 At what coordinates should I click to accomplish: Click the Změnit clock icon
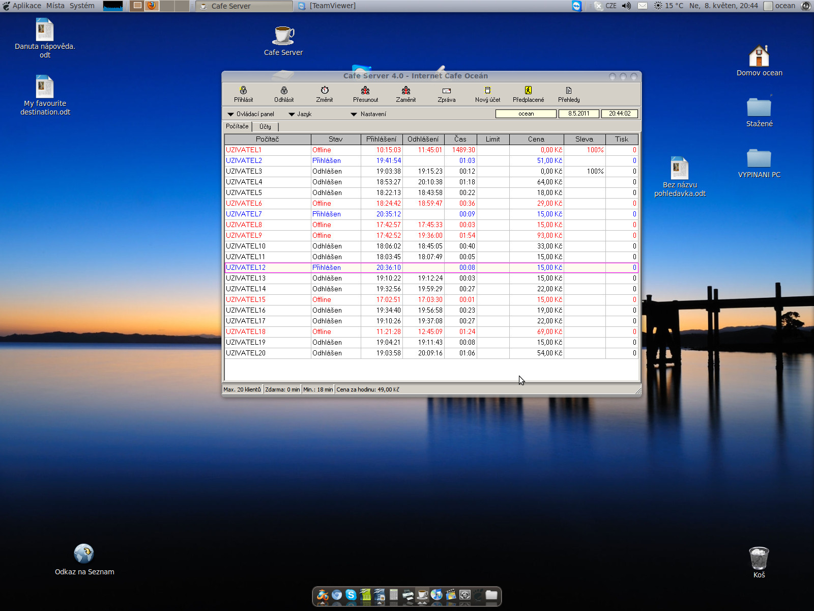[325, 94]
